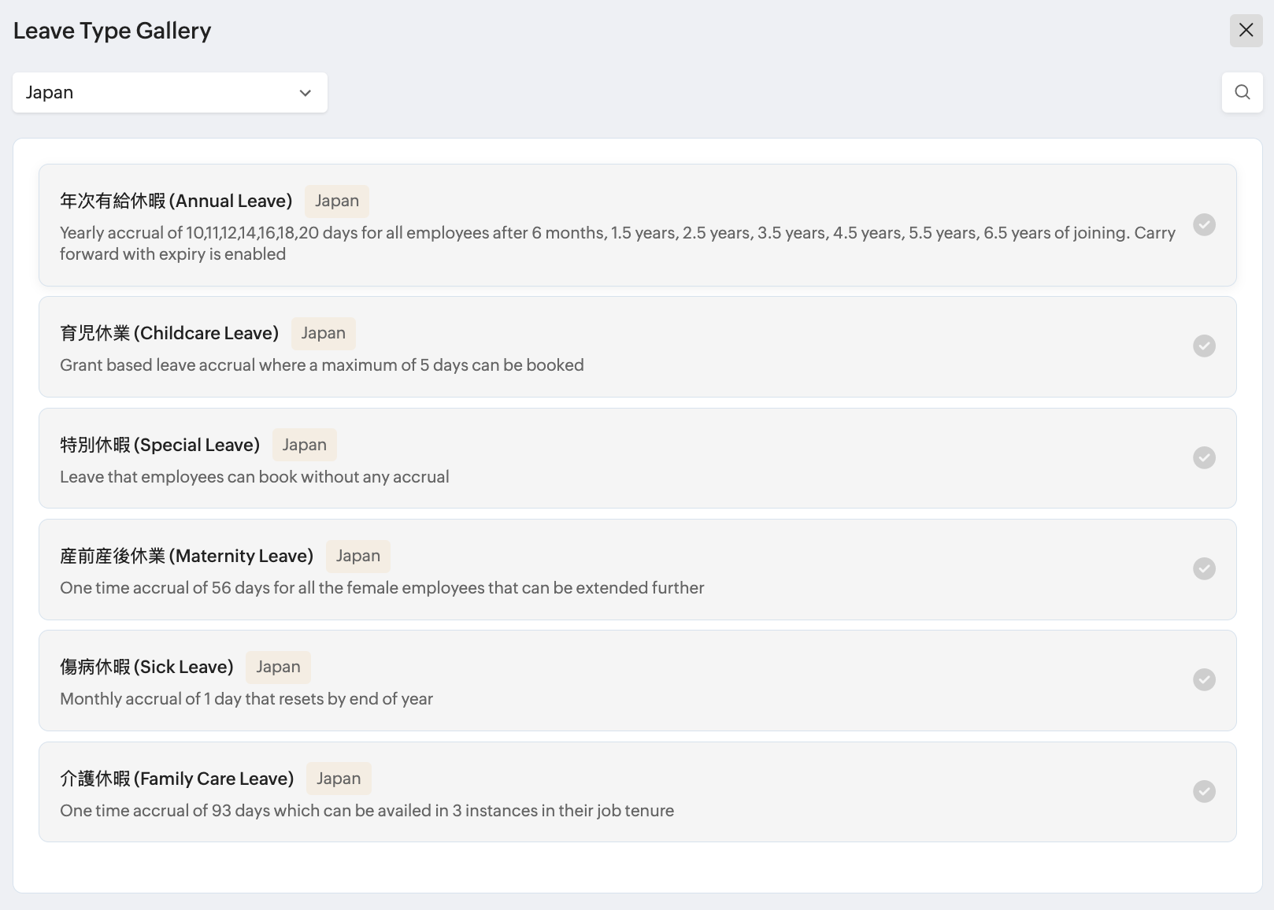Click the Childcare Leave title text
This screenshot has height=910, width=1274.
point(169,334)
